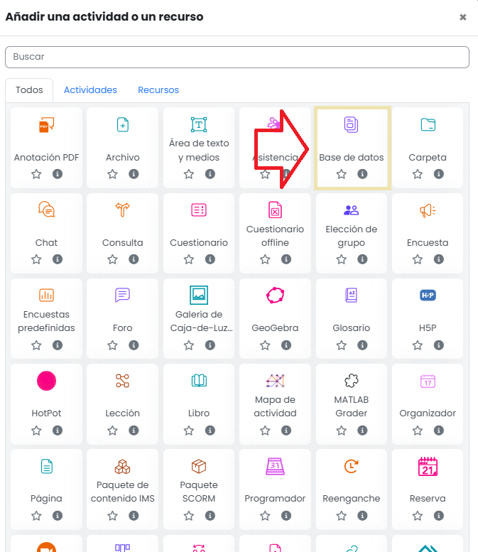Image resolution: width=478 pixels, height=552 pixels.
Task: Select the HotPot pink circle icon
Action: [46, 381]
